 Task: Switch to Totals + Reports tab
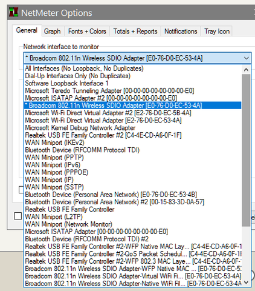pyautogui.click(x=135, y=32)
